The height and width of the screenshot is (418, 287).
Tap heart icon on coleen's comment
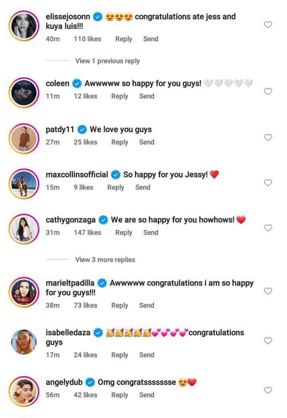tap(268, 92)
